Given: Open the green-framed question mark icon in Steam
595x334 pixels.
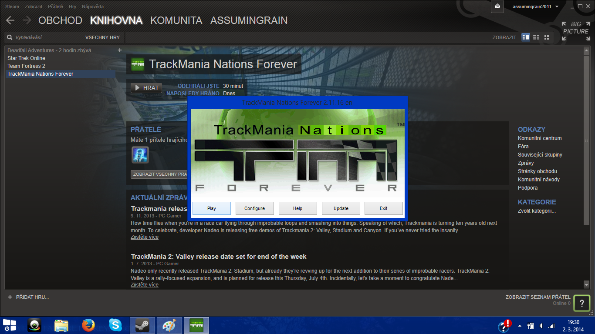Looking at the screenshot, I should (581, 303).
